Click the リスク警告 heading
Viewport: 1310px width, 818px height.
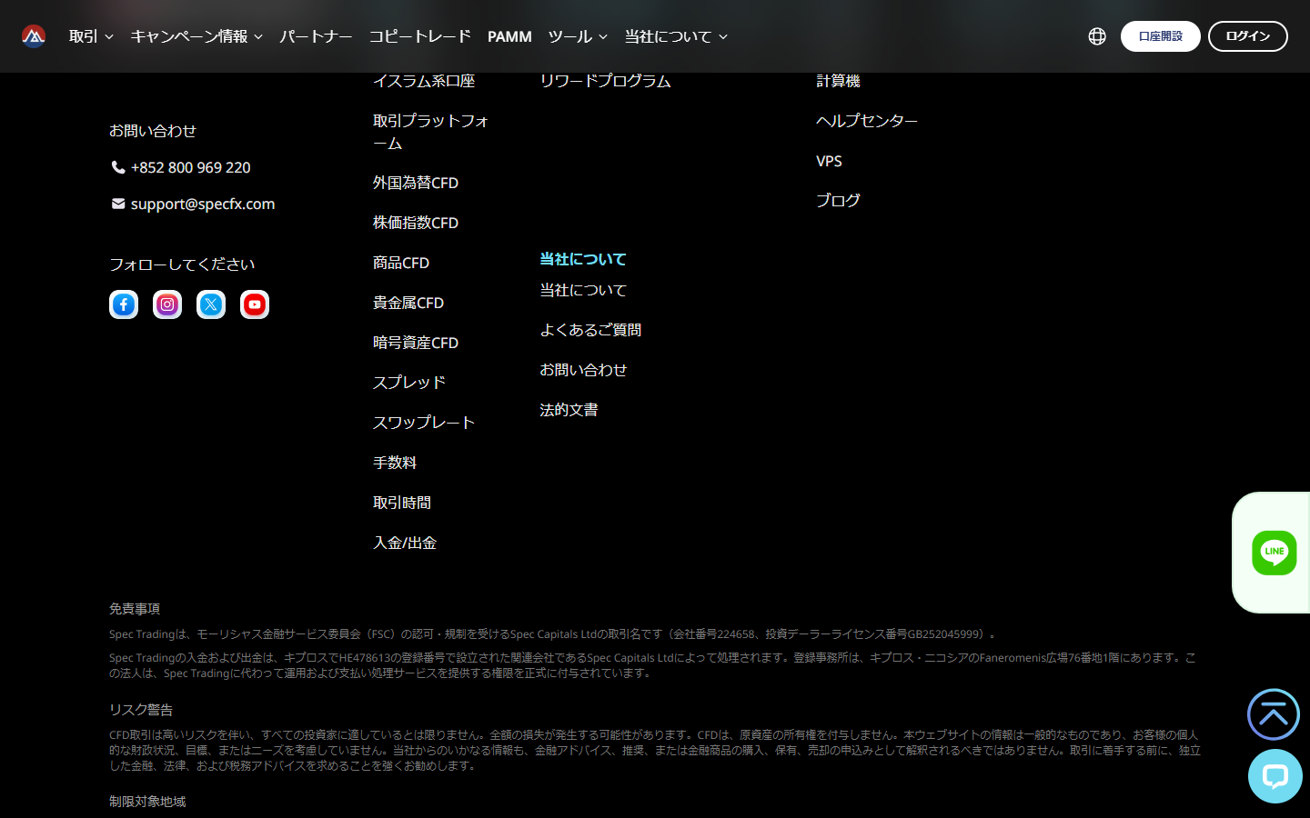[141, 710]
